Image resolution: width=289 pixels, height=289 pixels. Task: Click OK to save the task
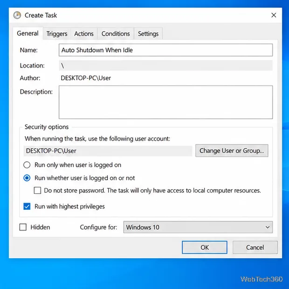click(x=205, y=247)
